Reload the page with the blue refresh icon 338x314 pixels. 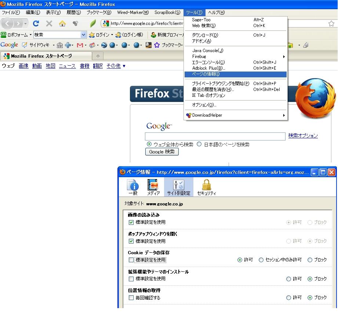pos(36,23)
